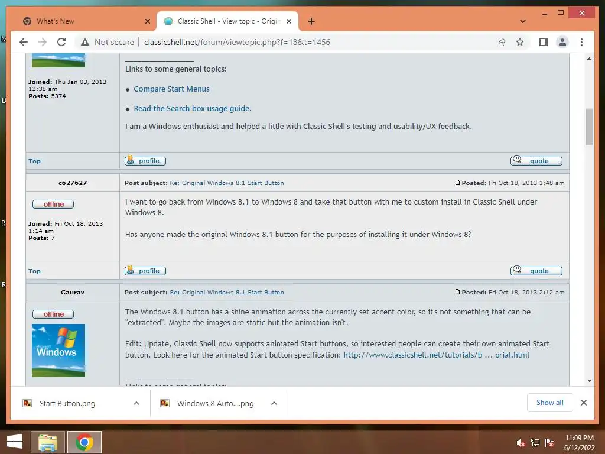The height and width of the screenshot is (454, 605).
Task: Click Show all downloads
Action: pos(550,403)
